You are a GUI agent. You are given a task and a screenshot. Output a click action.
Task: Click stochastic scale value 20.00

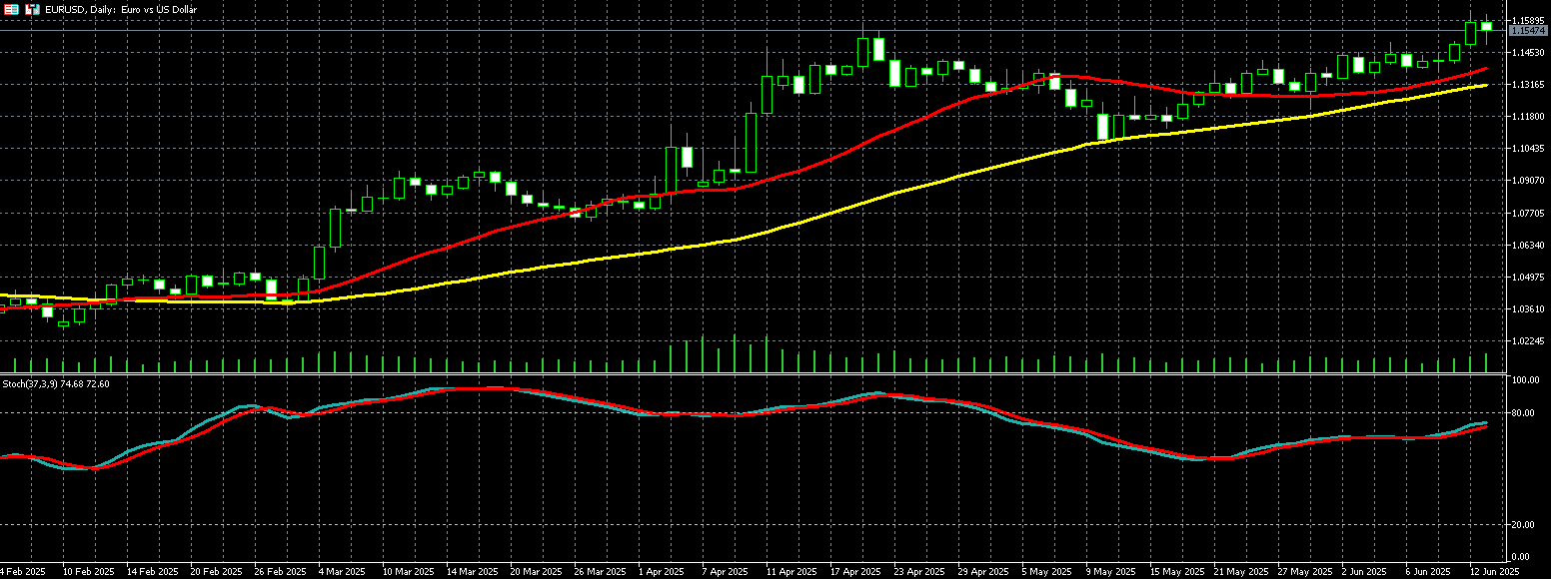coord(1525,524)
